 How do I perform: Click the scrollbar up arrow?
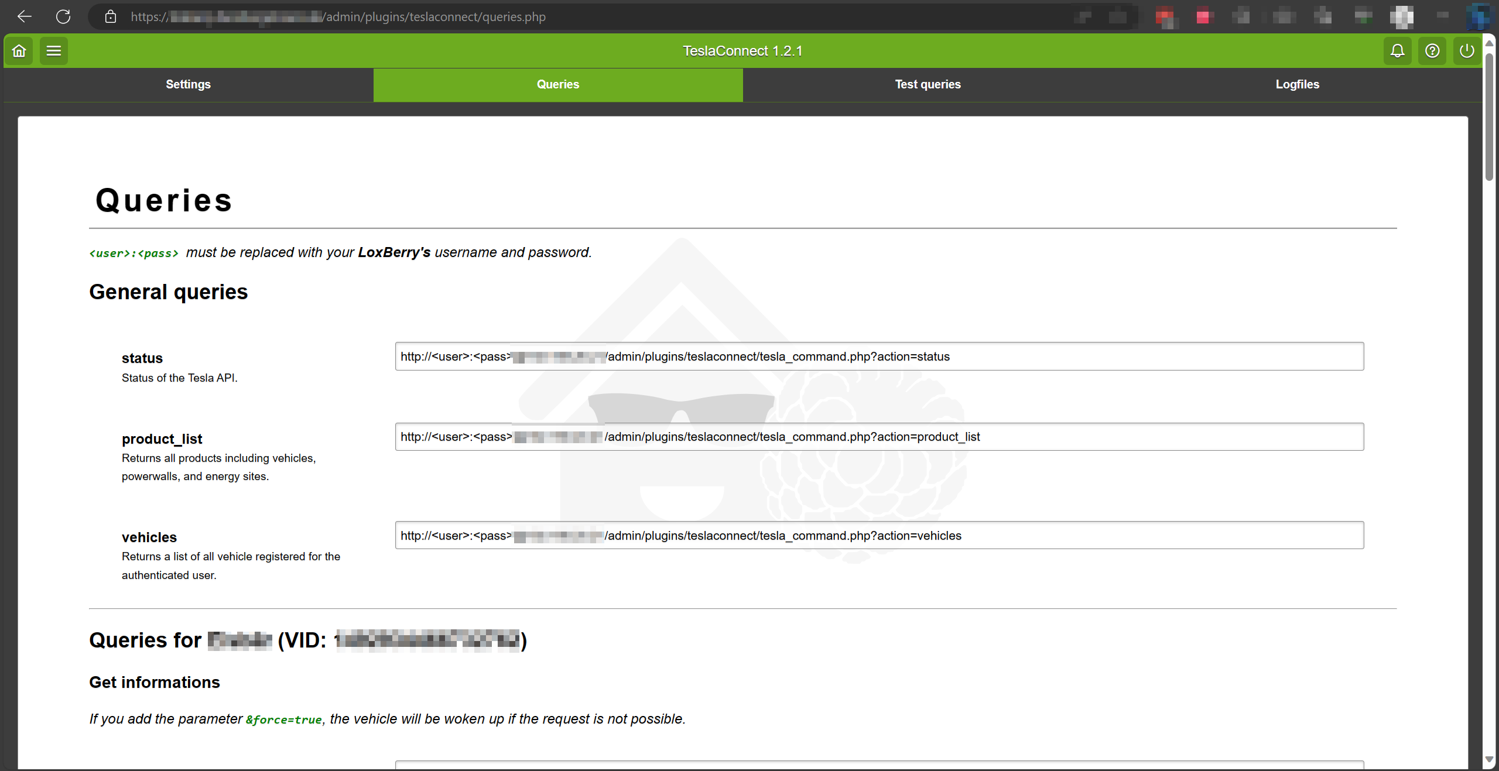pyautogui.click(x=1489, y=44)
